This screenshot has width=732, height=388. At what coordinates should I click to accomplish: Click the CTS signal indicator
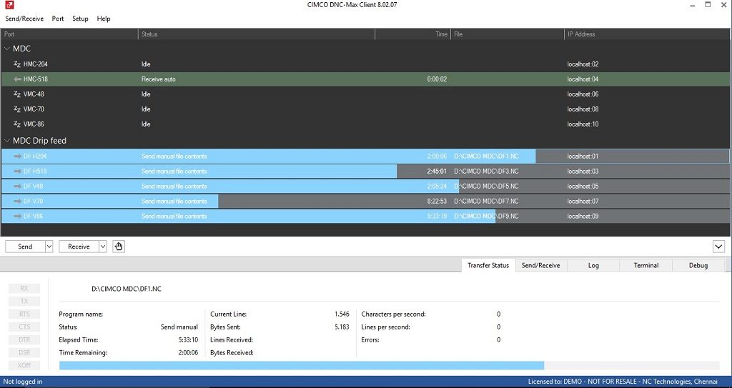[24, 327]
